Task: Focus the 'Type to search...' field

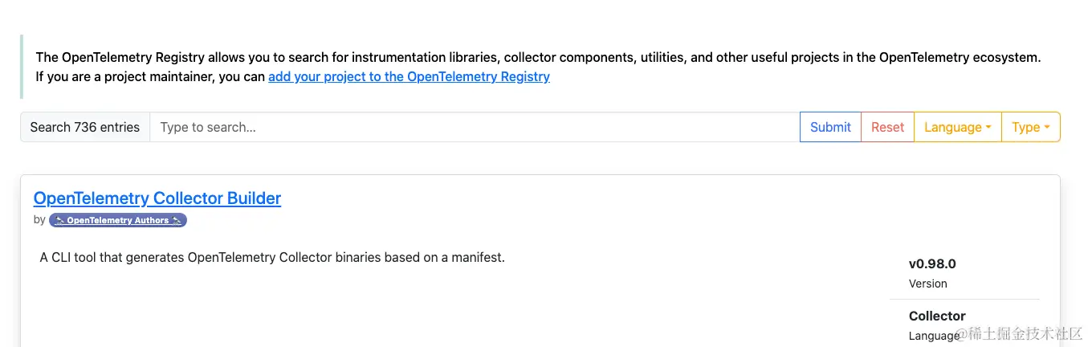Action: [475, 127]
